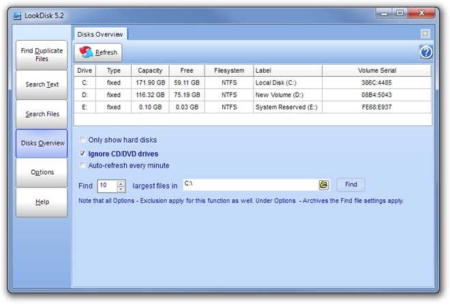Click free space value 0.03 GB
Image resolution: width=450 pixels, height=304 pixels.
[187, 107]
